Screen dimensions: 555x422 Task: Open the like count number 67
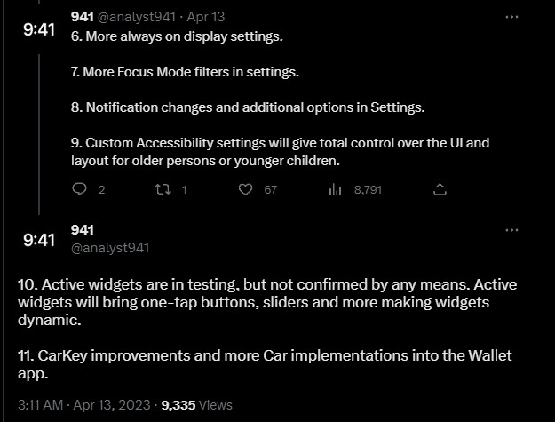click(271, 190)
